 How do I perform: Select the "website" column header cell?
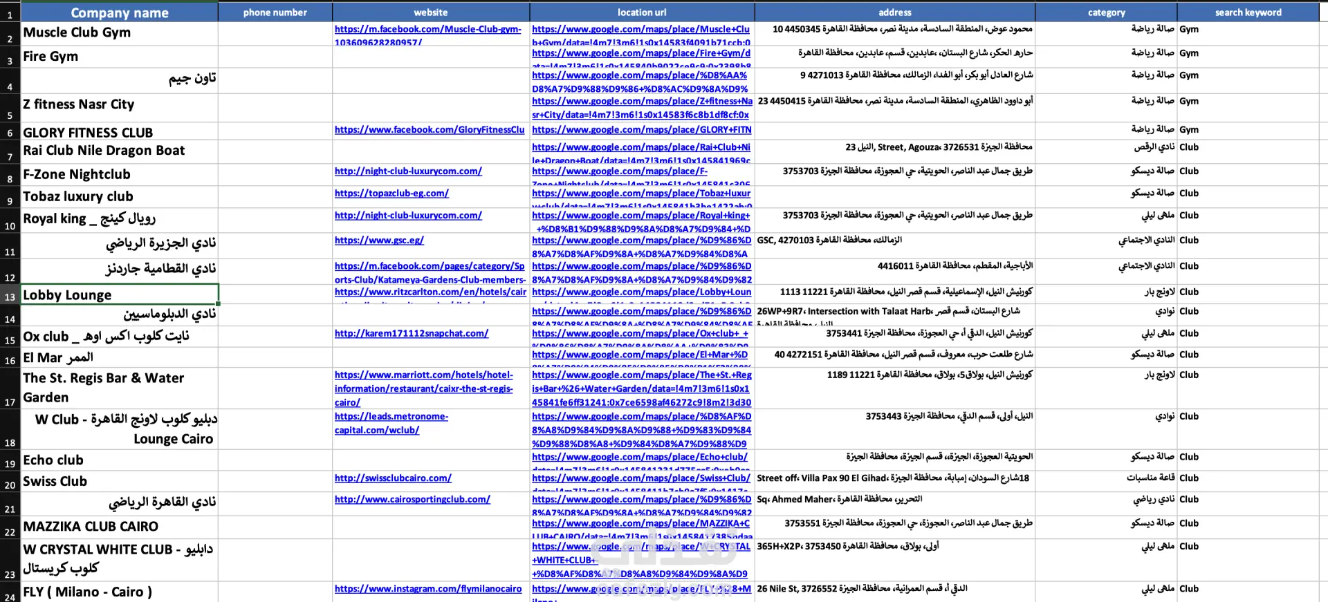coord(431,12)
